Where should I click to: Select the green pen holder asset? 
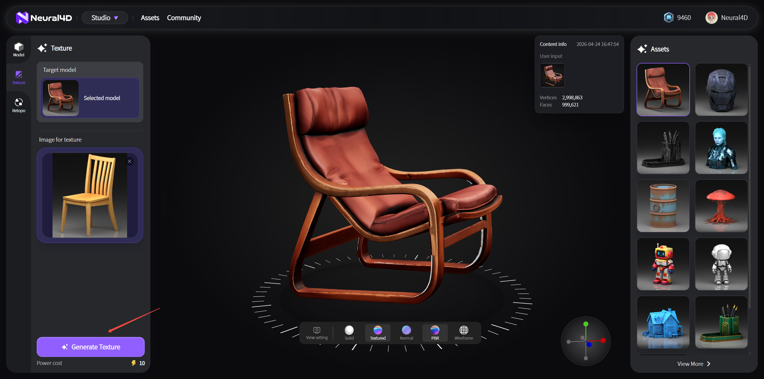[x=721, y=322]
